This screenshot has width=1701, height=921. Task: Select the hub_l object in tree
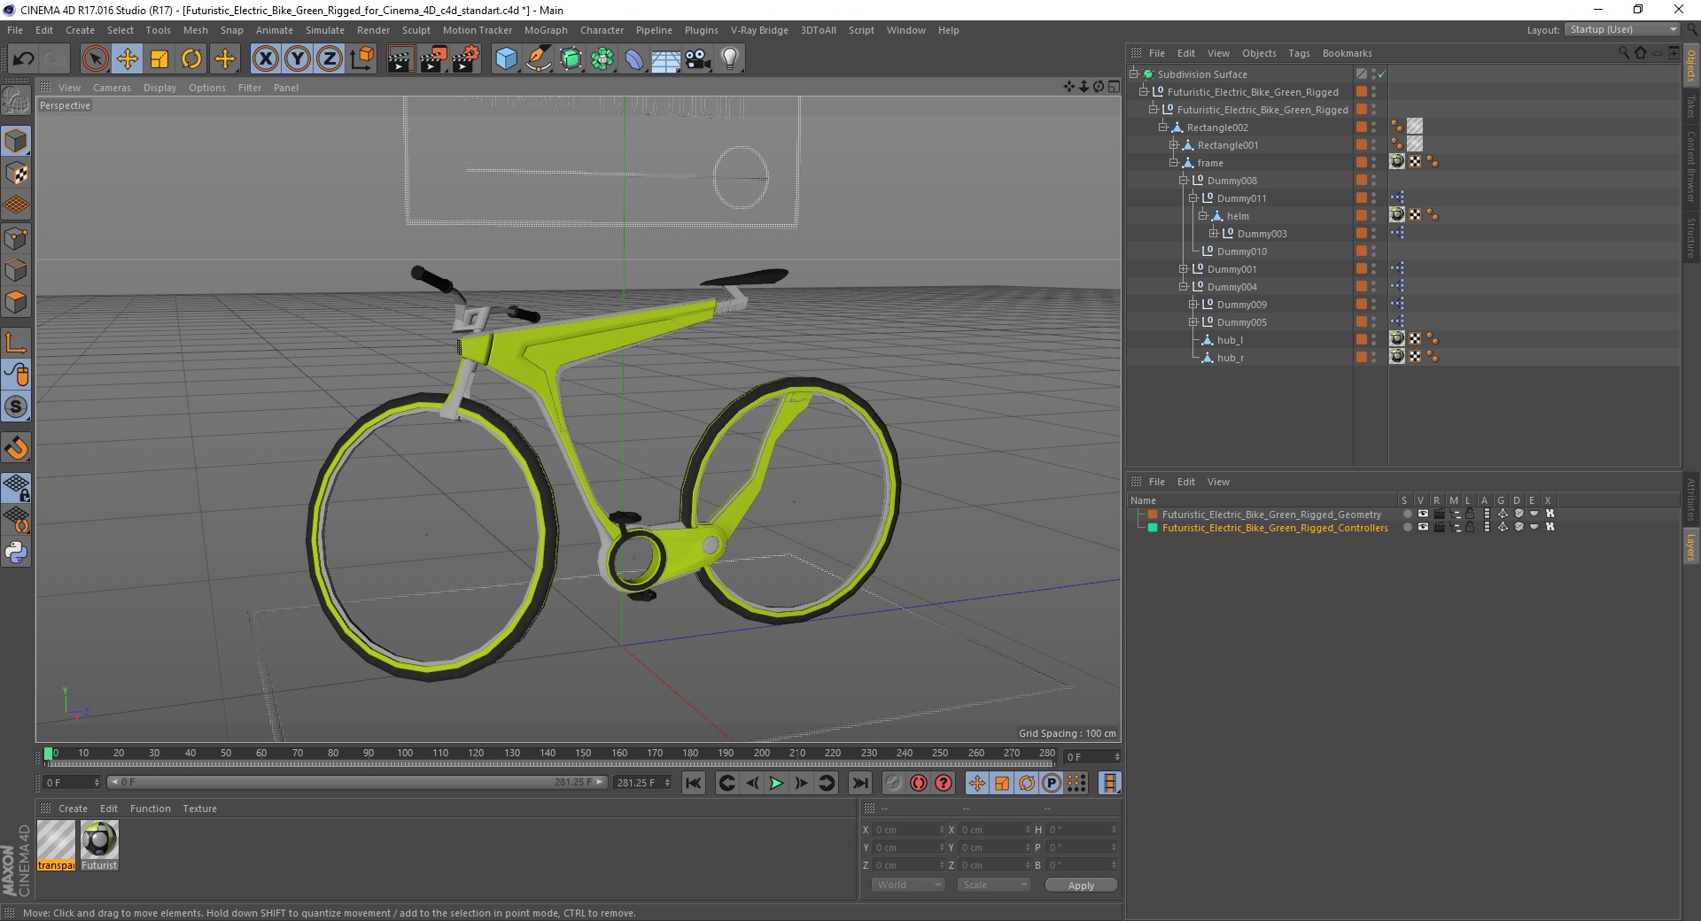click(x=1230, y=340)
